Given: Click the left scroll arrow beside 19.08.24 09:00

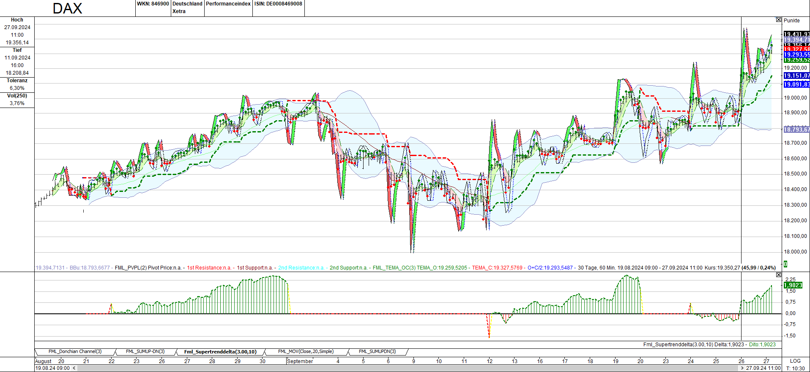Looking at the screenshot, I should (x=74, y=368).
